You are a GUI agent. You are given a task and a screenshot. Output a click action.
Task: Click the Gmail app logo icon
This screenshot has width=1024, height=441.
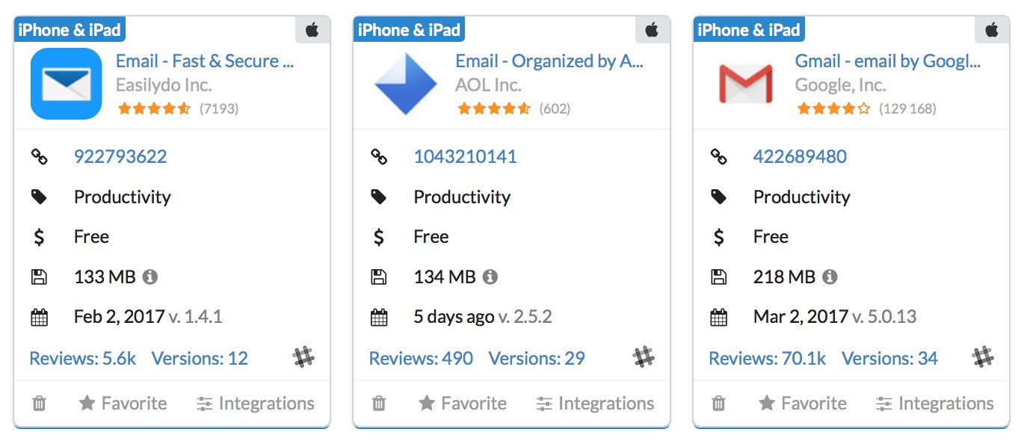tap(745, 84)
